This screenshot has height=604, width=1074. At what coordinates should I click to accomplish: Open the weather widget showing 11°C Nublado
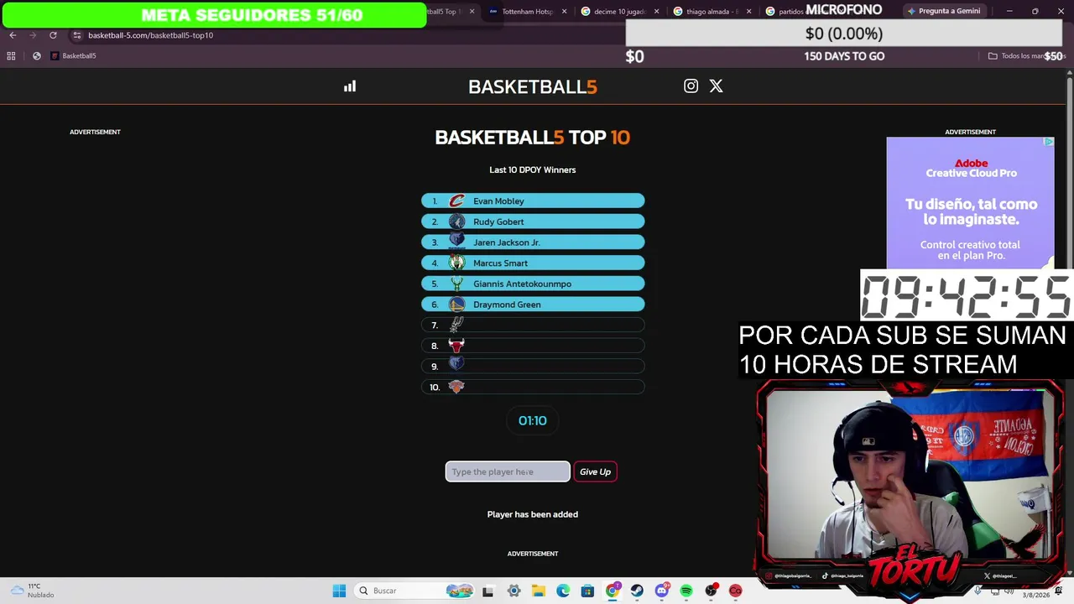tap(31, 591)
